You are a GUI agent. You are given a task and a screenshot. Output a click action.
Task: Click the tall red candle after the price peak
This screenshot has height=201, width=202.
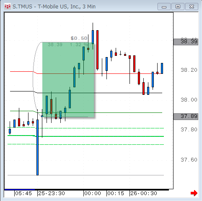[x=97, y=50]
